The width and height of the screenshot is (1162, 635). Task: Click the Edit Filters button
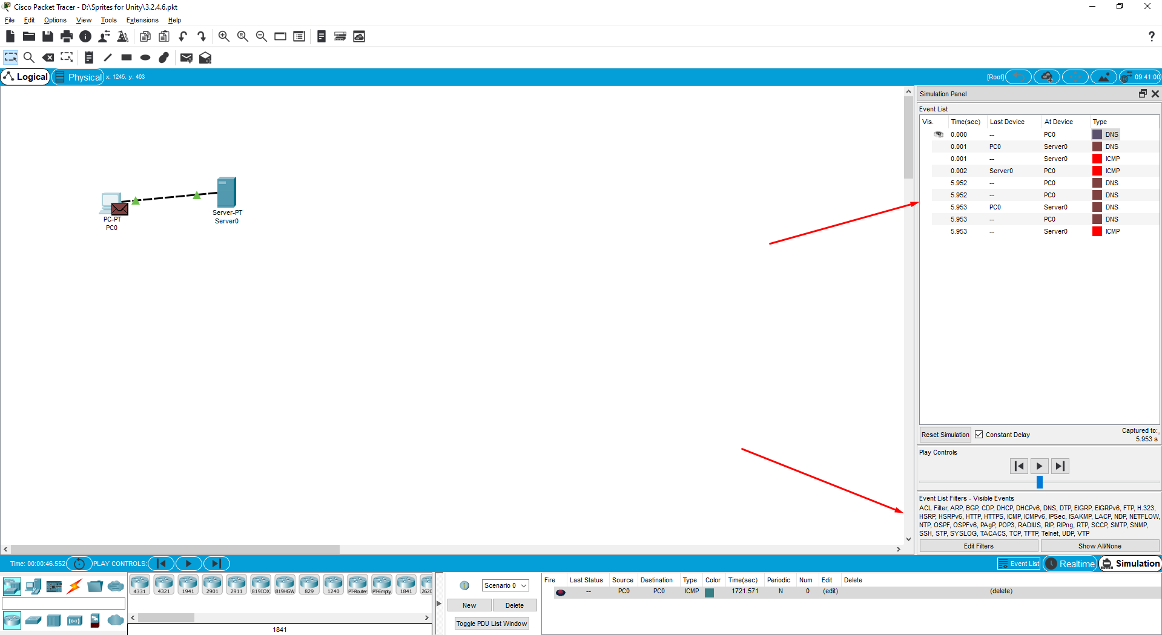(x=979, y=546)
